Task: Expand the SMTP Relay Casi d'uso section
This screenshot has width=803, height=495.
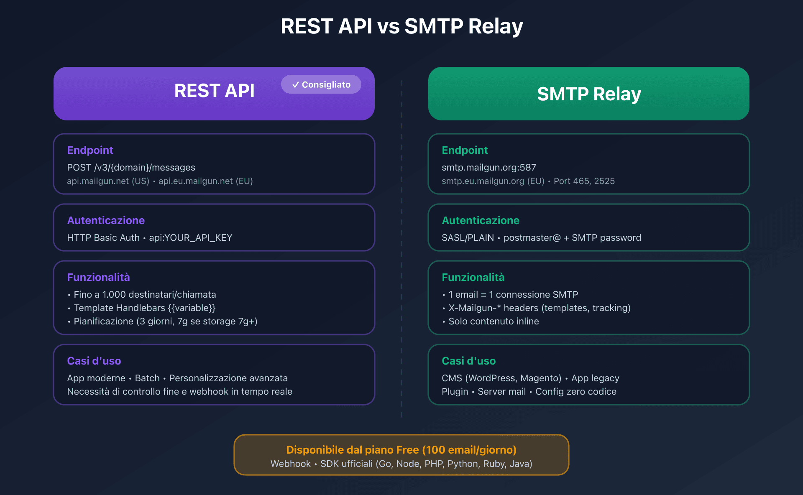Action: coord(589,375)
